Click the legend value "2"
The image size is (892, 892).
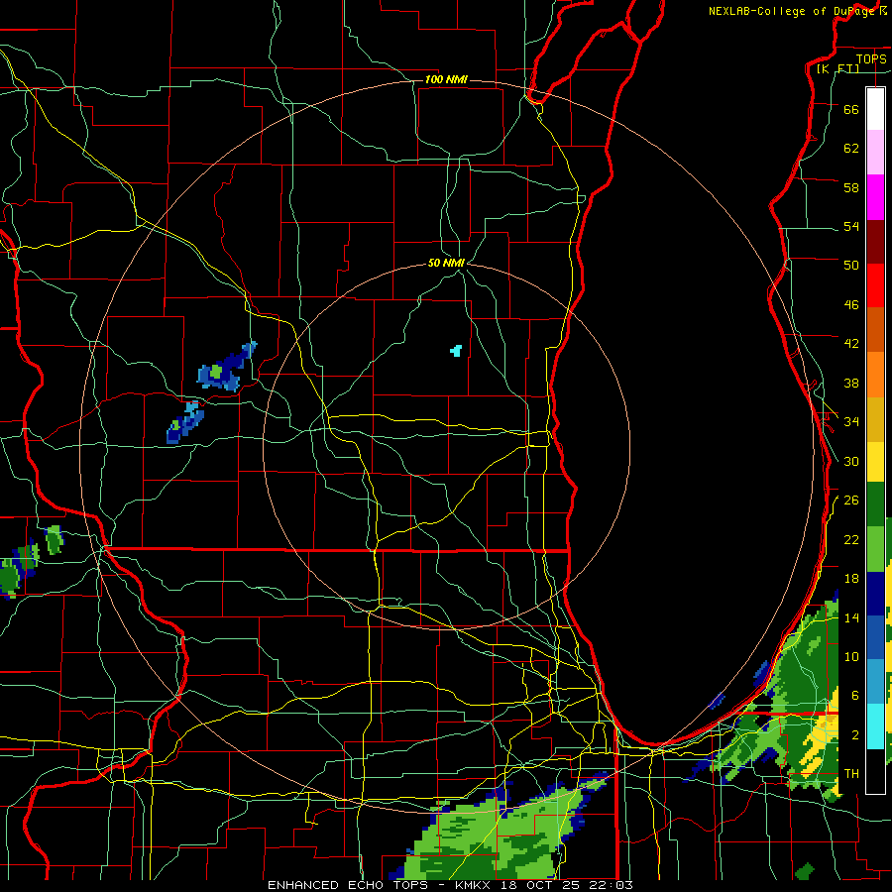point(855,735)
